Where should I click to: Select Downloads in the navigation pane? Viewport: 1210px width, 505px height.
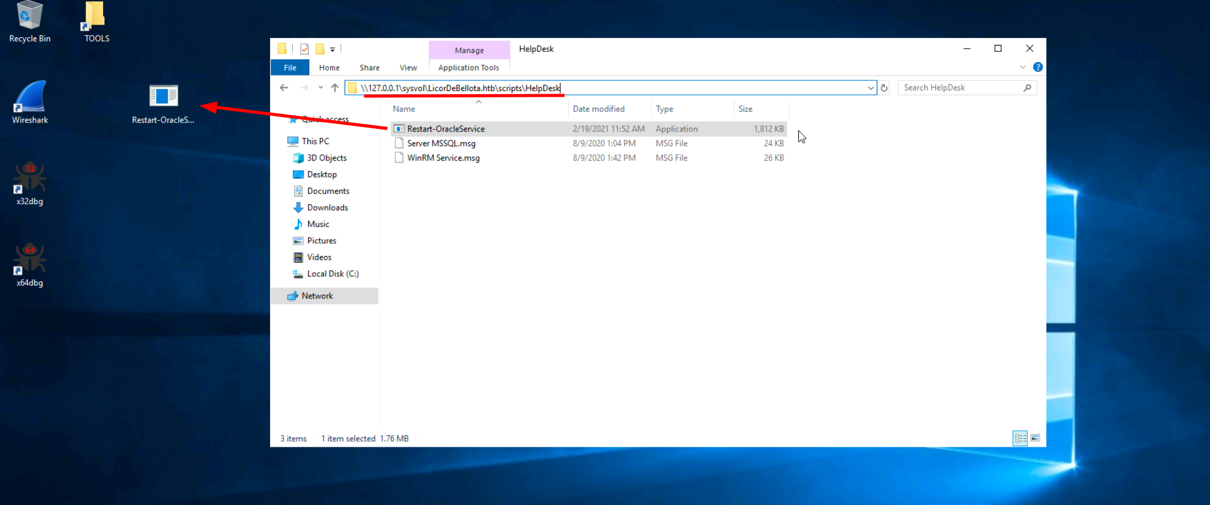(327, 207)
